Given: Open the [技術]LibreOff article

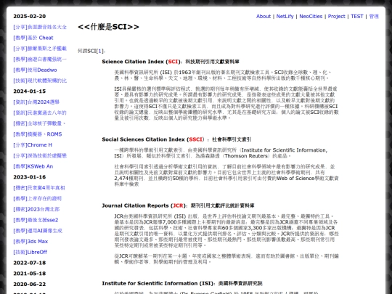Looking at the screenshot, I should point(30,252).
